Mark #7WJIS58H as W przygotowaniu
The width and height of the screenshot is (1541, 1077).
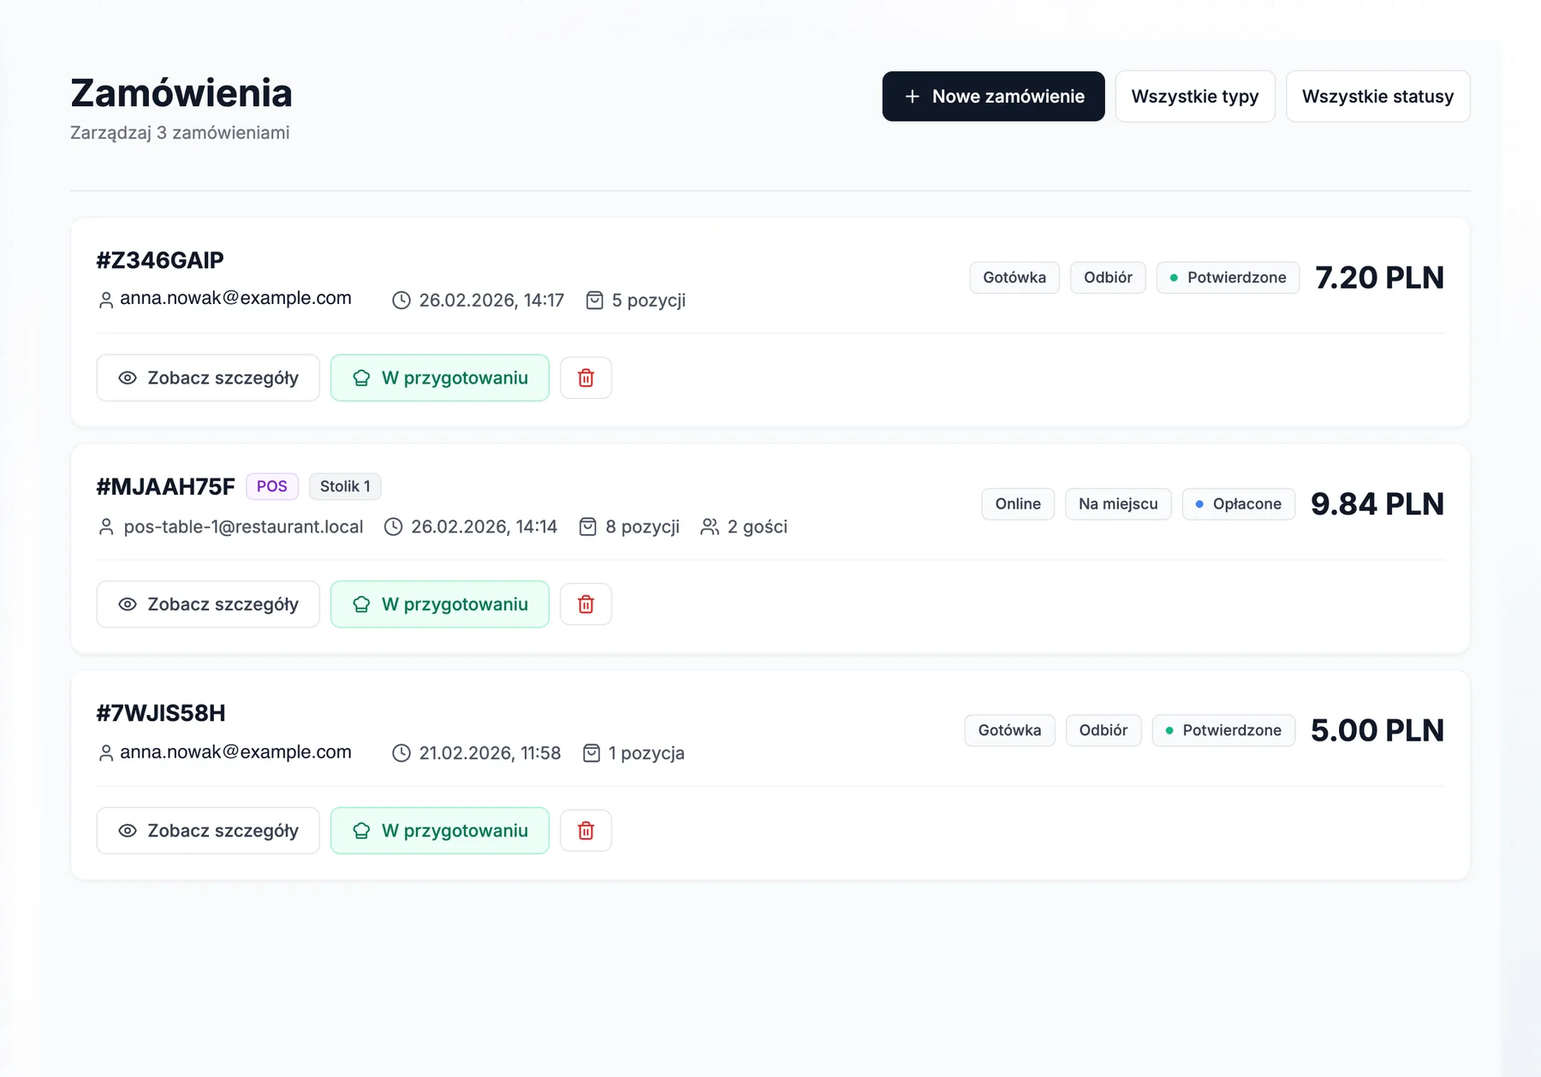(x=440, y=830)
